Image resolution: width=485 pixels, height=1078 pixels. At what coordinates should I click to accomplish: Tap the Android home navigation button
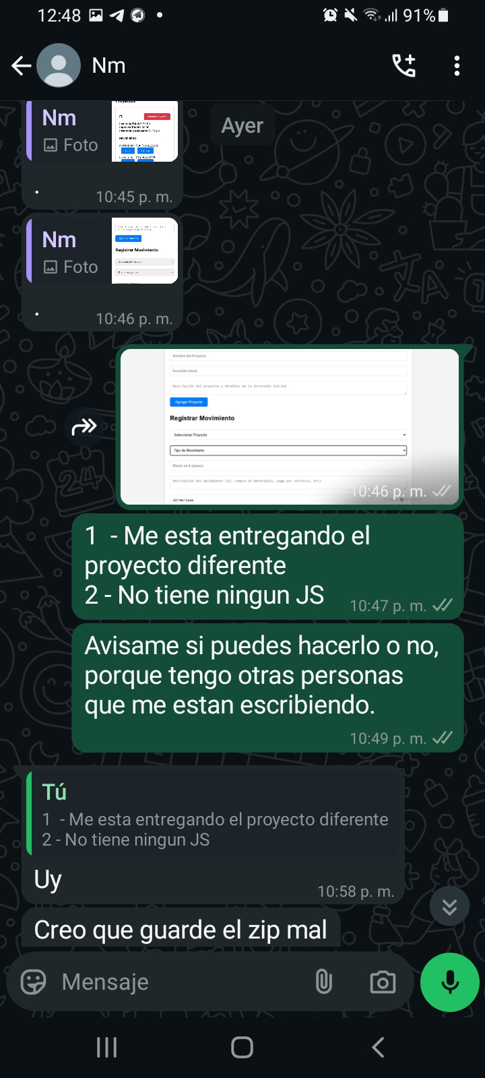coord(242,1047)
